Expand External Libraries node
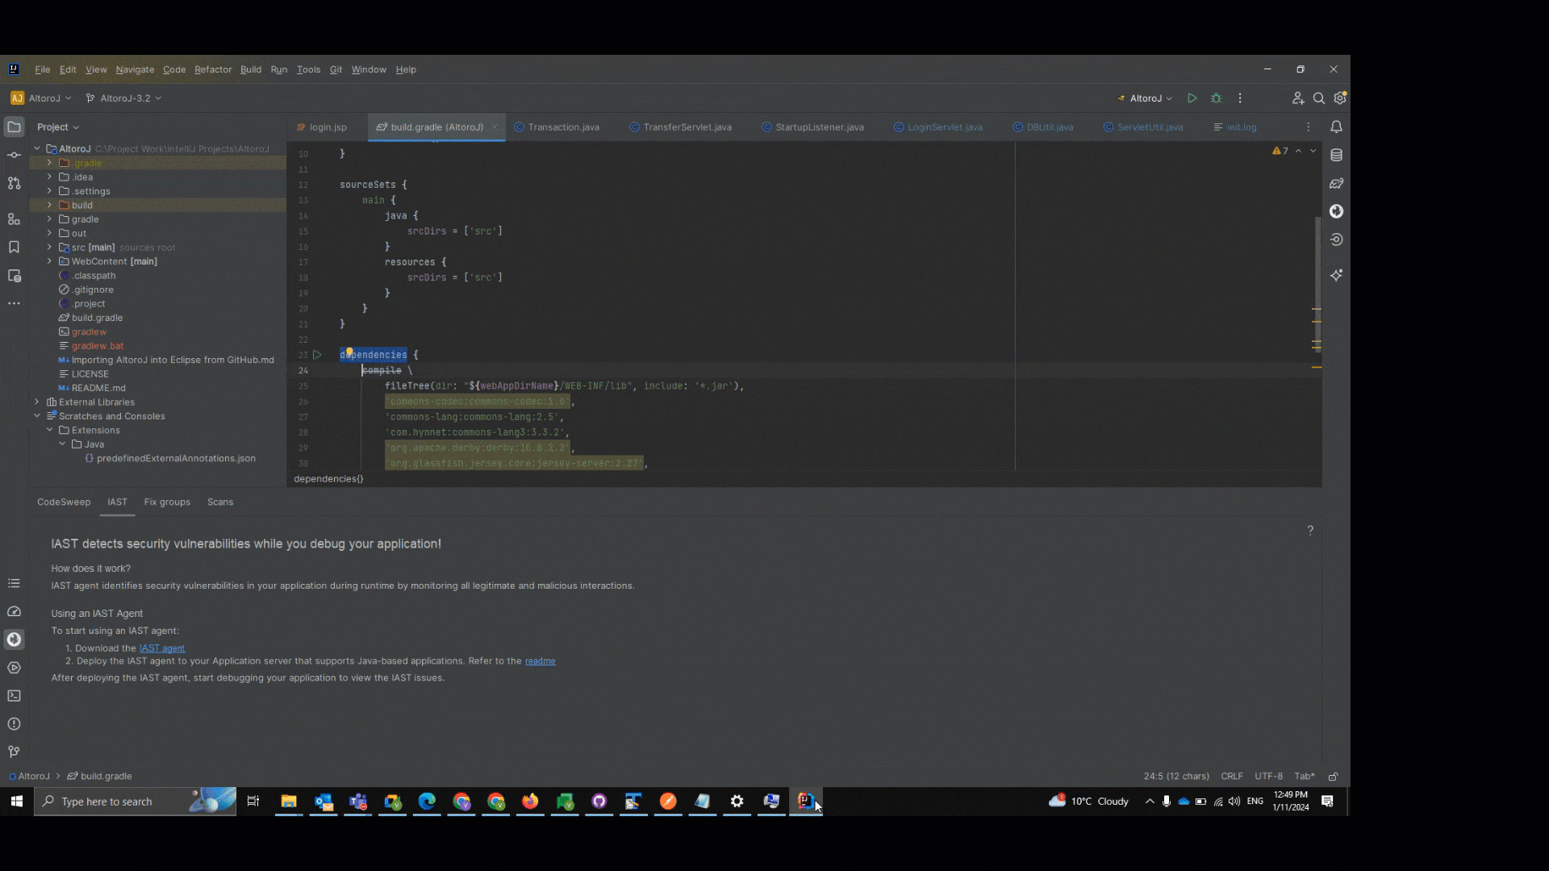The image size is (1549, 871). click(36, 402)
